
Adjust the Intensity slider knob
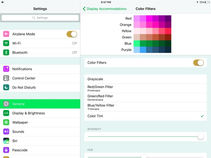(x=200, y=137)
